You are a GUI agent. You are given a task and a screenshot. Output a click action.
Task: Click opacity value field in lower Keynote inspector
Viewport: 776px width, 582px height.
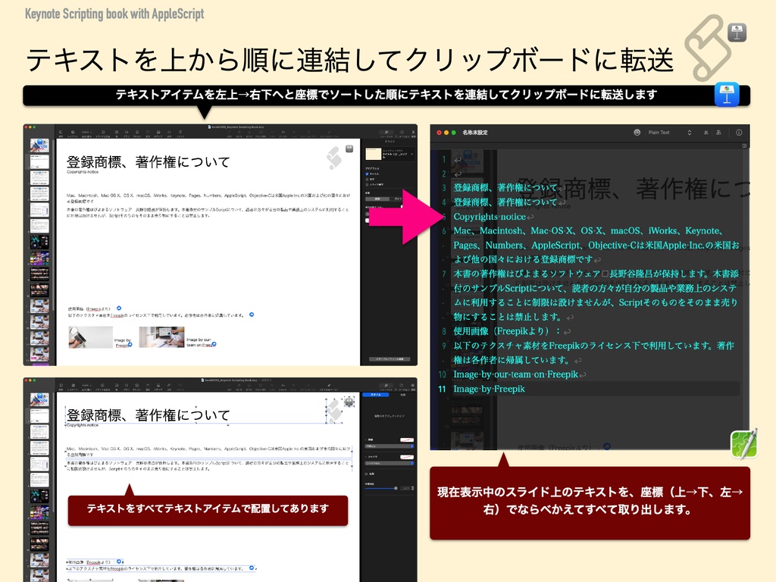point(405,488)
